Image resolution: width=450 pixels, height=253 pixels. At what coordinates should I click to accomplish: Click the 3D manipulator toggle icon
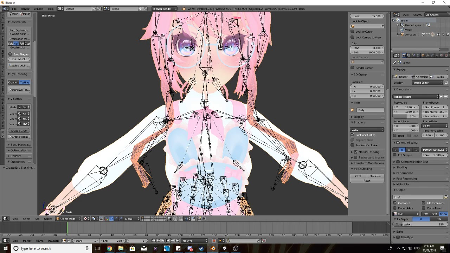tap(107, 219)
